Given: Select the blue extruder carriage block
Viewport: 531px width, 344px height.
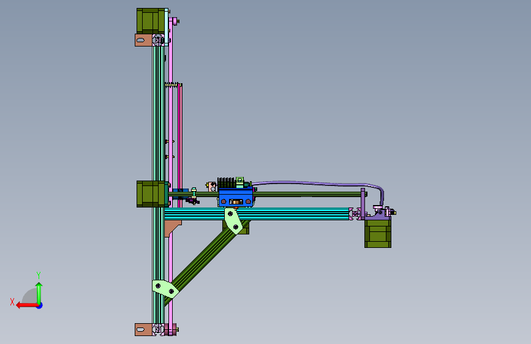Looking at the screenshot, I should click(235, 197).
